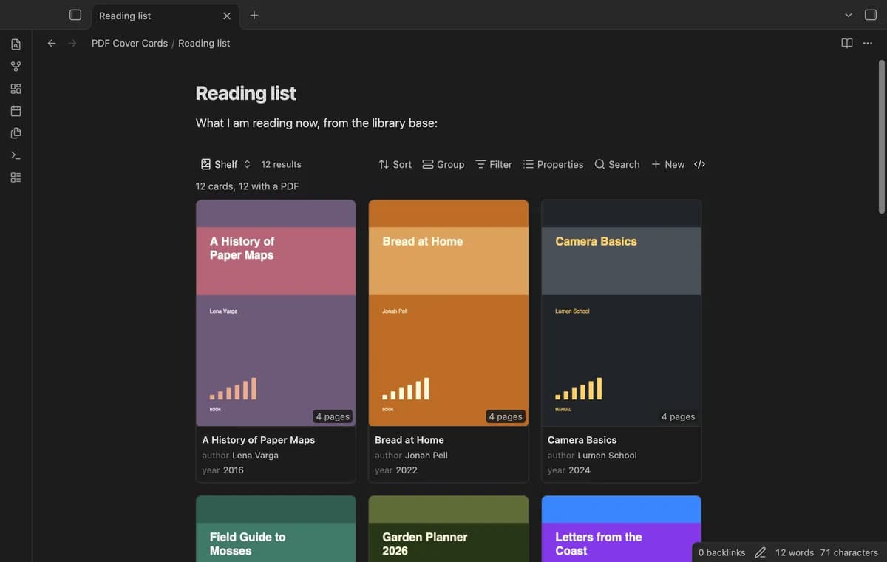Toggle the right sidebar
This screenshot has width=887, height=562.
point(871,16)
